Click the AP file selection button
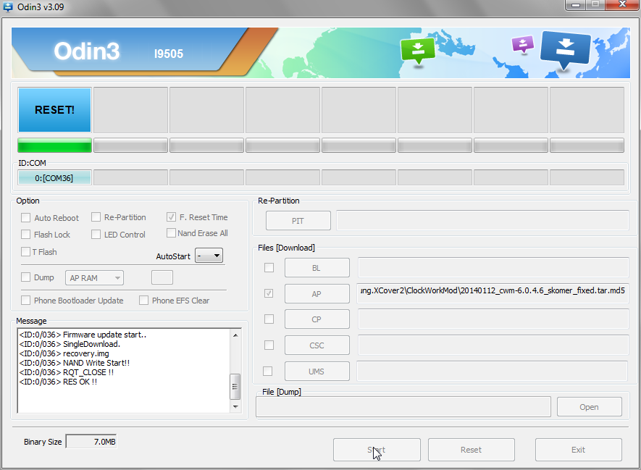 [x=317, y=293]
